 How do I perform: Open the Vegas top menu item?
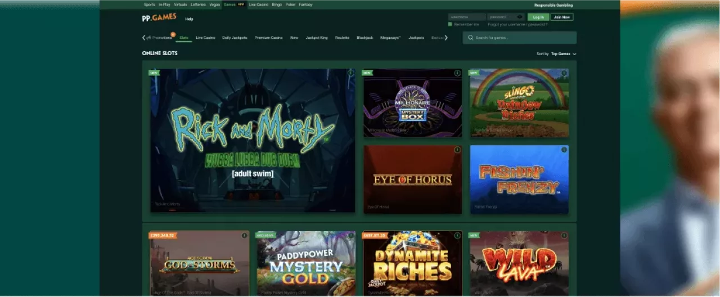click(x=215, y=4)
